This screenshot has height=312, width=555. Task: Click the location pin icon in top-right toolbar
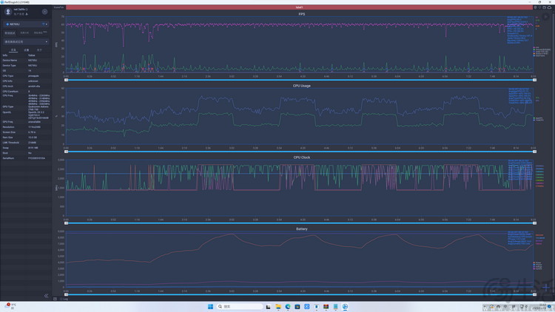pos(539,7)
